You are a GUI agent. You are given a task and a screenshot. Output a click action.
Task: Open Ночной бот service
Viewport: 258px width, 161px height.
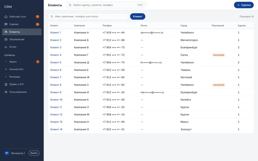22,69
